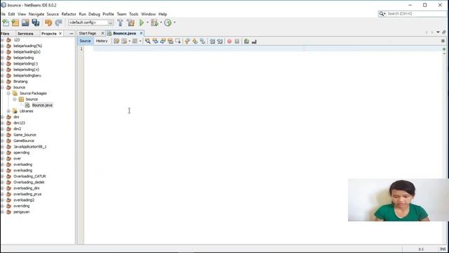Close the Bounce.java tab

pos(141,33)
